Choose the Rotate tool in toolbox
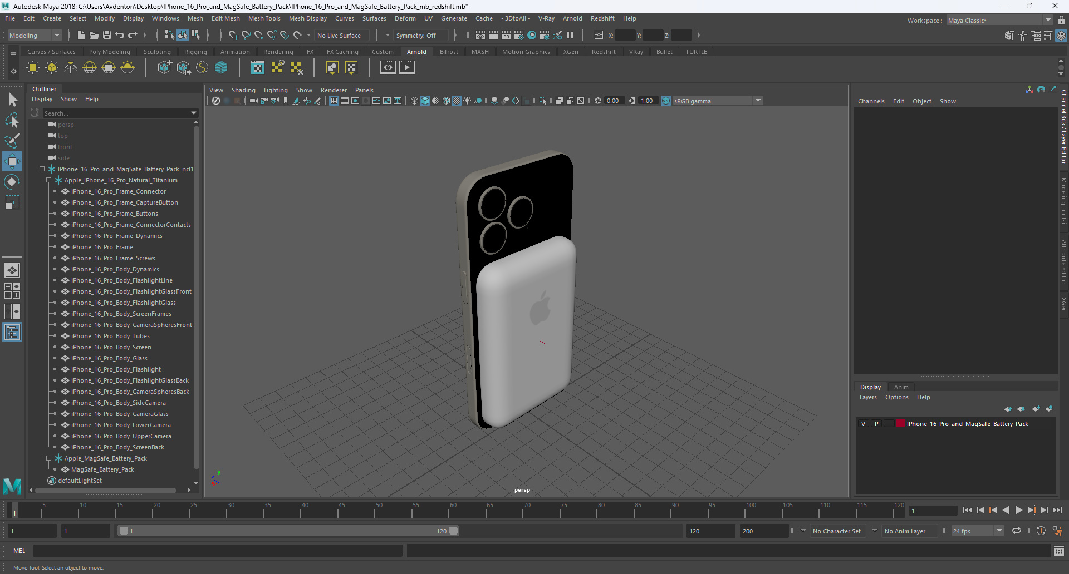Screen dimensions: 1069x574 click(12, 182)
